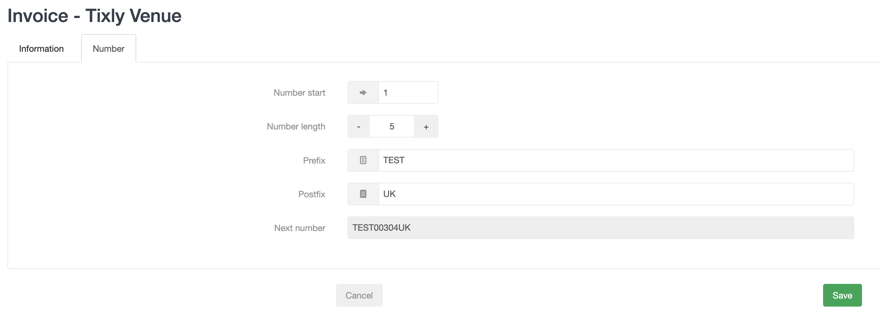Click the Number start label
The height and width of the screenshot is (322, 880).
point(299,93)
